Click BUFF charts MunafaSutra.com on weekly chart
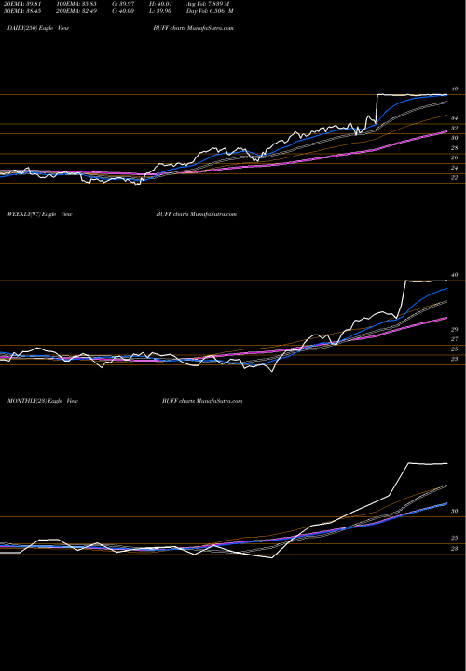The height and width of the screenshot is (671, 466). (x=197, y=214)
